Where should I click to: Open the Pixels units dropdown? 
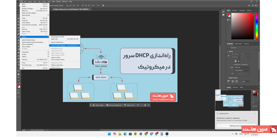245,81
